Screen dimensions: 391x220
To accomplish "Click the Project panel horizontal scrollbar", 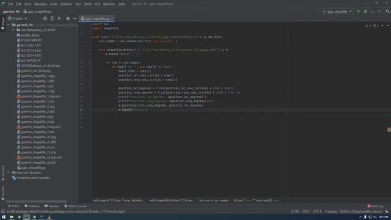I will [x=37, y=201].
